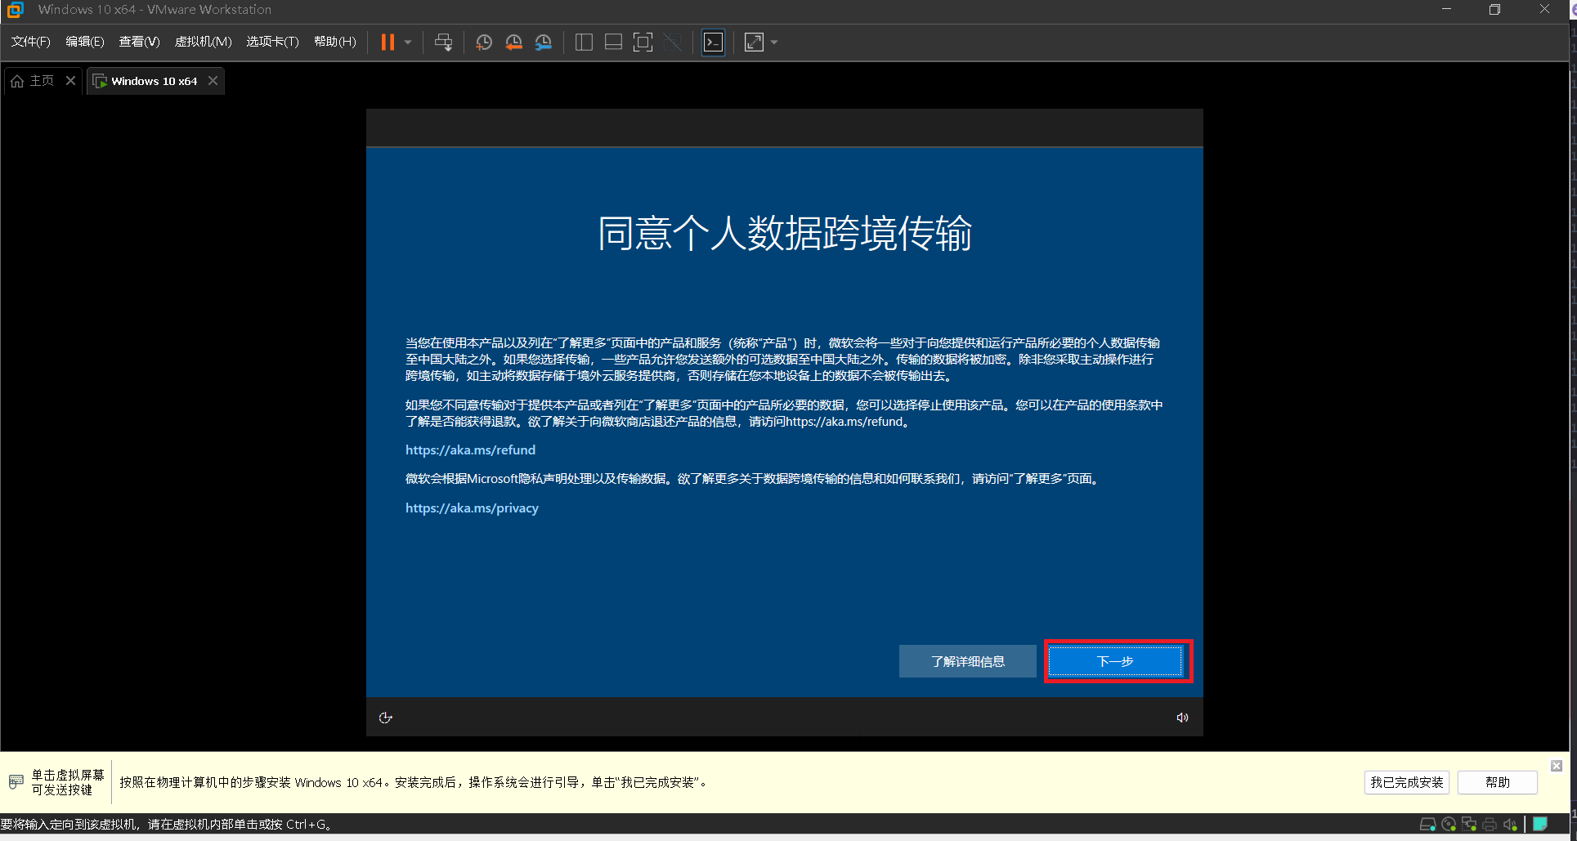Screen dimensions: 1577x841
Task: Toggle the library sidebar panel icon
Action: (x=584, y=42)
